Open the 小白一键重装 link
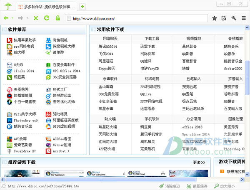This screenshot has height=190, width=250. (25, 102)
